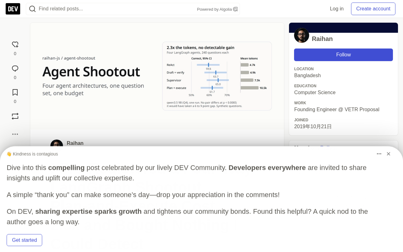Select the Founding Engineer @ VETR Proposal text

tap(337, 110)
